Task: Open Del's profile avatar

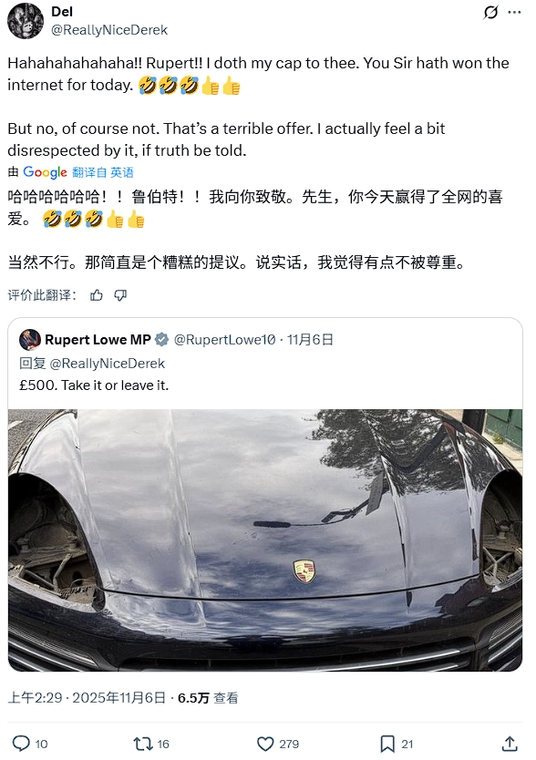Action: pos(26,21)
